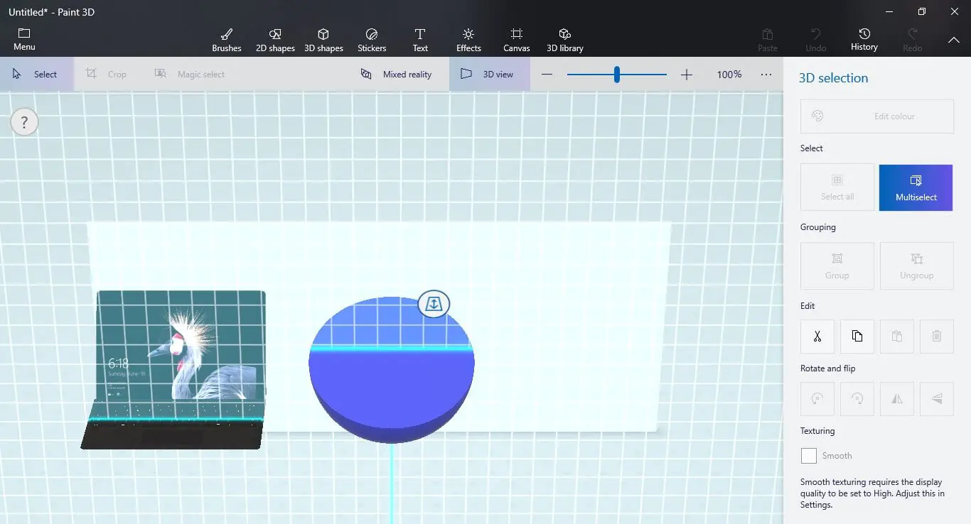Screen dimensions: 971x524
Task: Open the Stickers panel
Action: (372, 40)
